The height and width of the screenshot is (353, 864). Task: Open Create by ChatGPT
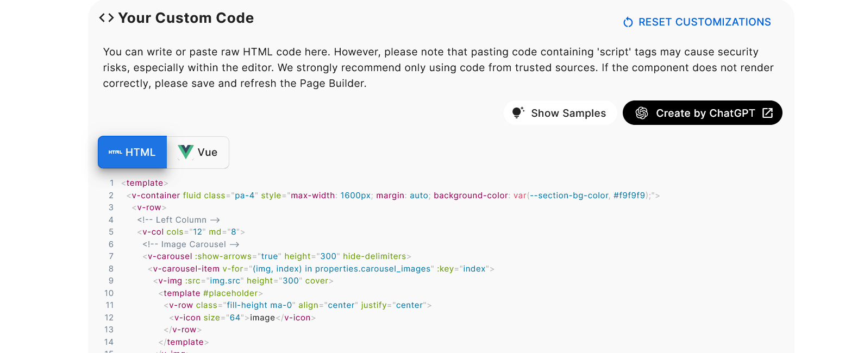[703, 113]
